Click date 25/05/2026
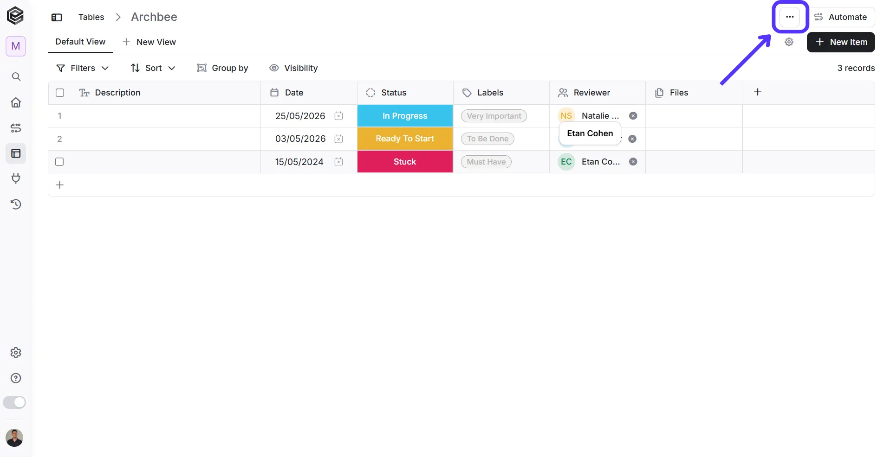The width and height of the screenshot is (890, 457). click(x=300, y=116)
